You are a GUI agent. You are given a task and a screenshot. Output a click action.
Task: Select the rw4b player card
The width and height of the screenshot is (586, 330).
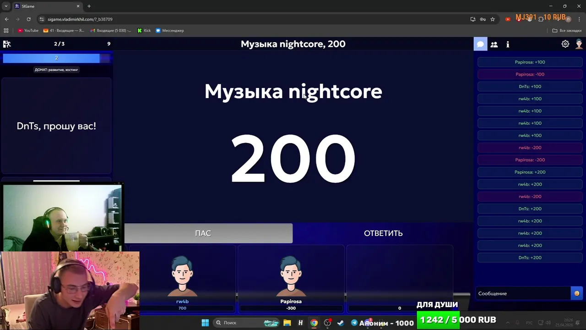(x=182, y=279)
